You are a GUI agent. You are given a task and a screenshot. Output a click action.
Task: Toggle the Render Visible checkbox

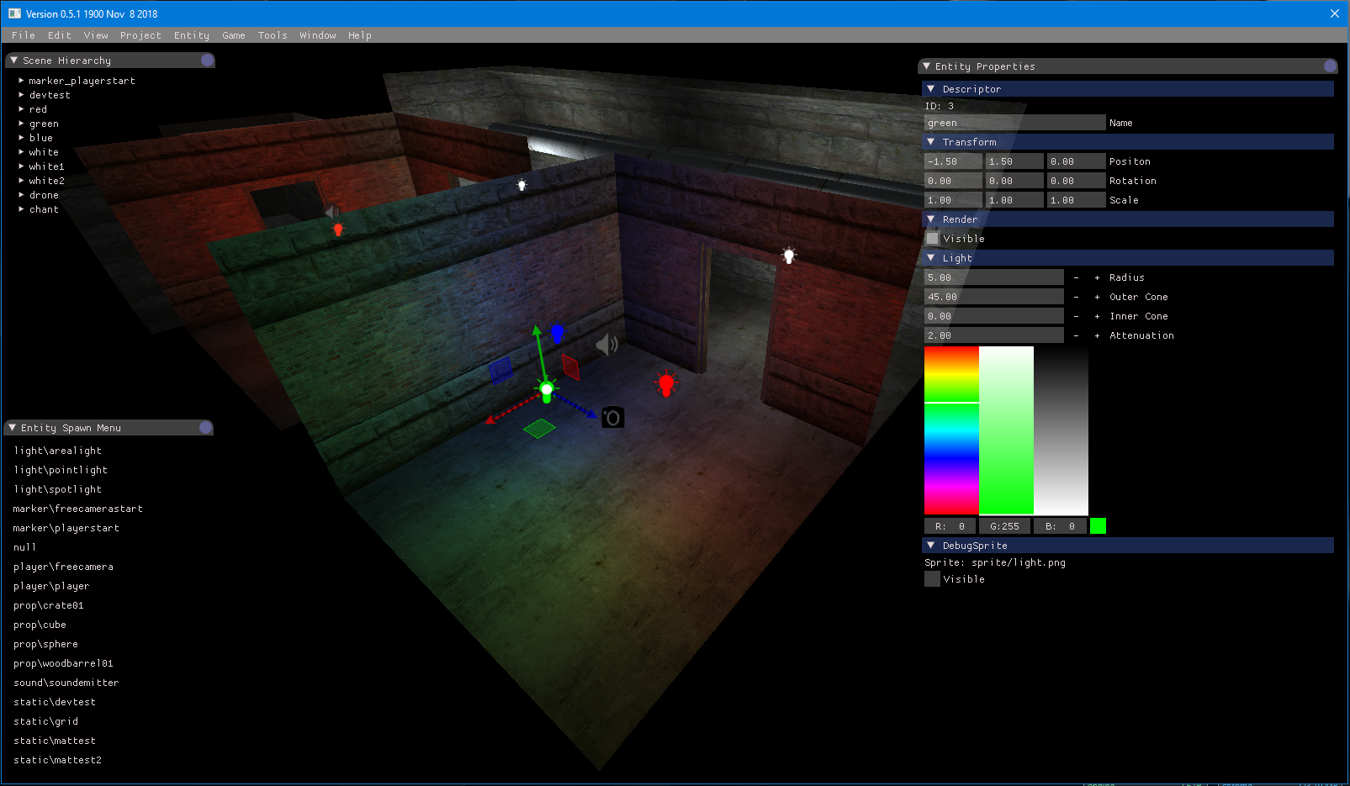[x=932, y=239]
